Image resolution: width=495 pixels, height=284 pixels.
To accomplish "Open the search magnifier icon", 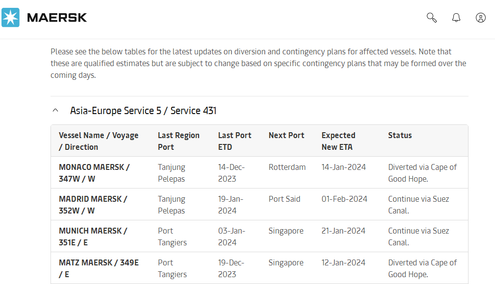I will [431, 18].
